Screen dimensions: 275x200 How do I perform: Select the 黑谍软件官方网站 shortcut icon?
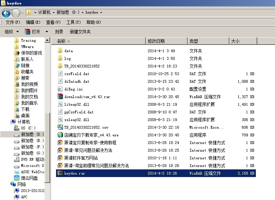coord(60,158)
